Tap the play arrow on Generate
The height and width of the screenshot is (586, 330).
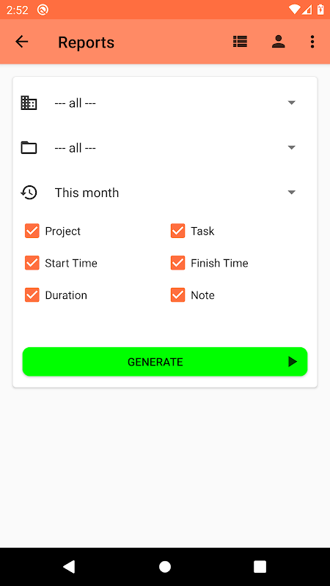[x=293, y=362]
